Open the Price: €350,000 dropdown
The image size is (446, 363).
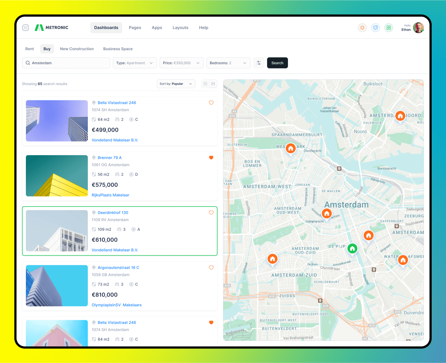point(181,63)
